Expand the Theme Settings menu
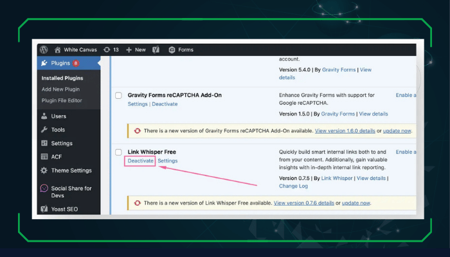Image resolution: width=450 pixels, height=257 pixels. pos(71,170)
